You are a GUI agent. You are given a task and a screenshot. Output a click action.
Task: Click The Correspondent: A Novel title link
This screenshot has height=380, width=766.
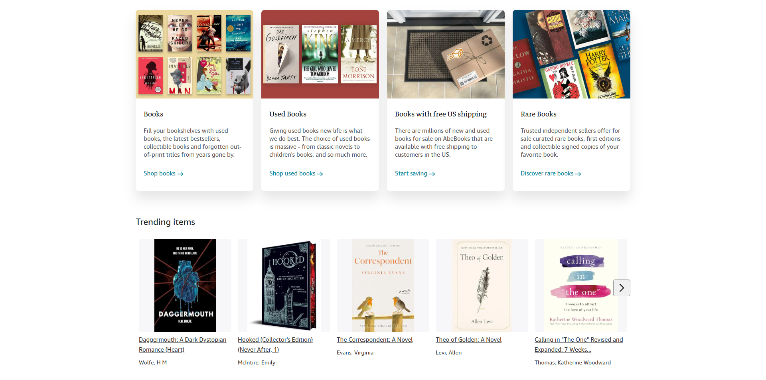[375, 340]
